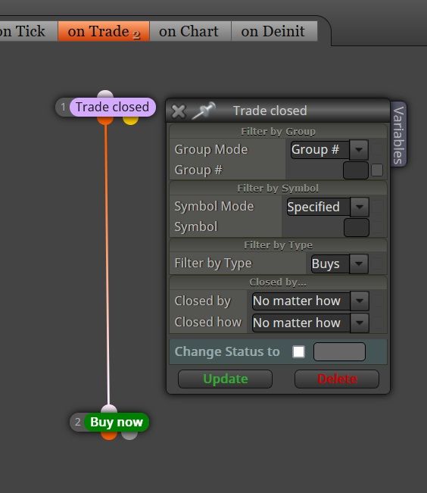This screenshot has height=493, width=427.
Task: Click the Change Status to value field
Action: (339, 351)
